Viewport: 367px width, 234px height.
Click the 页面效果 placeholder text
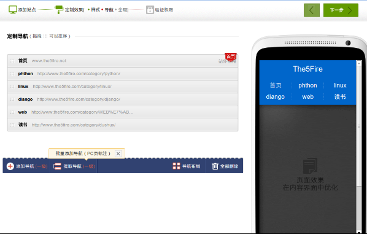[310, 180]
